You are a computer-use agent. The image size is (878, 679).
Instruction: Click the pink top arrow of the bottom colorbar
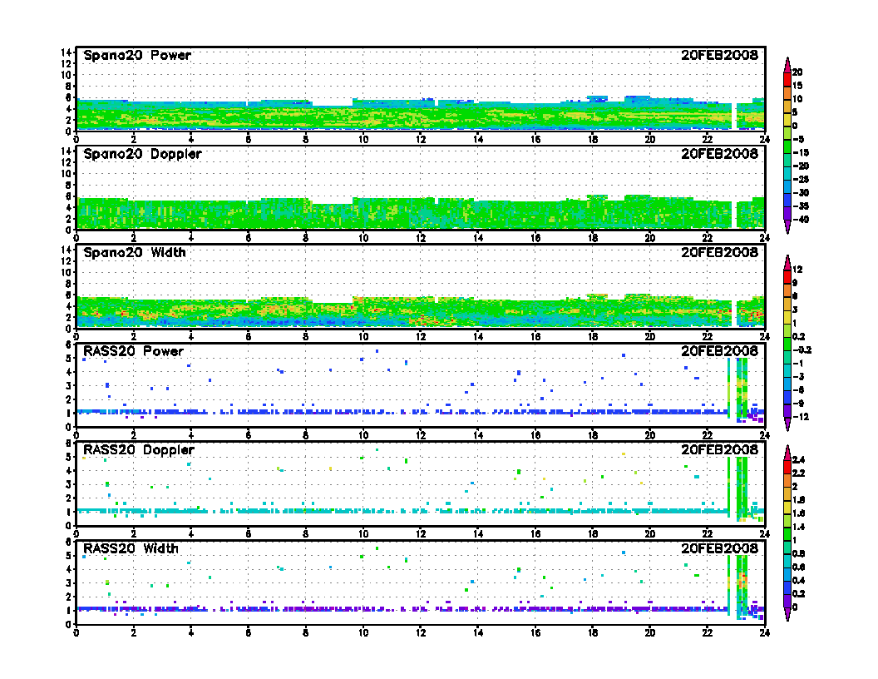click(x=787, y=453)
